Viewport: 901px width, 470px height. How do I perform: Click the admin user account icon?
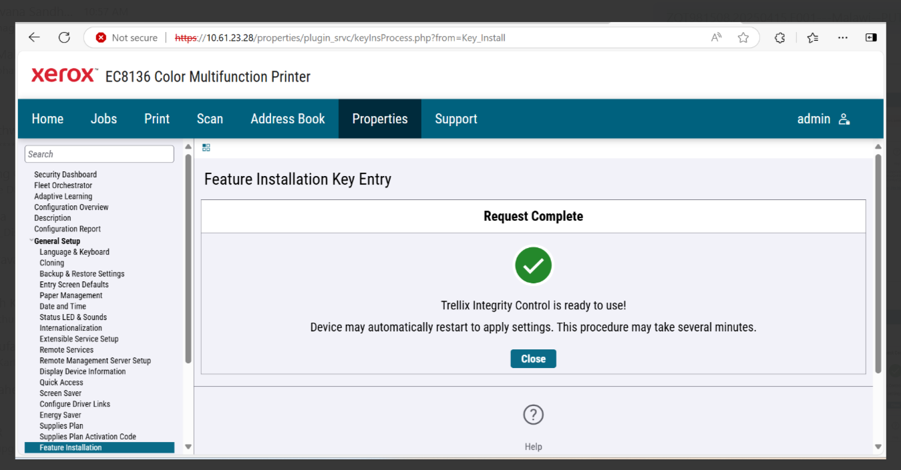[x=844, y=119]
